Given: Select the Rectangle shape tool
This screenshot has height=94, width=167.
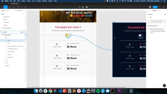Looking at the screenshot, I should tap(14, 7).
